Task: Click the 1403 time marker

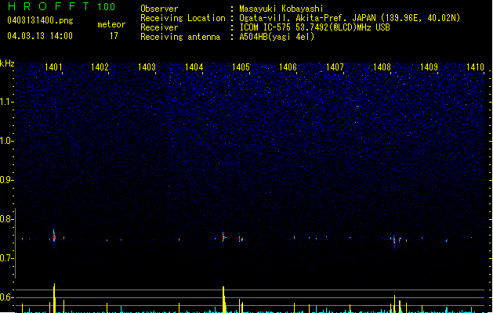Action: (x=147, y=67)
